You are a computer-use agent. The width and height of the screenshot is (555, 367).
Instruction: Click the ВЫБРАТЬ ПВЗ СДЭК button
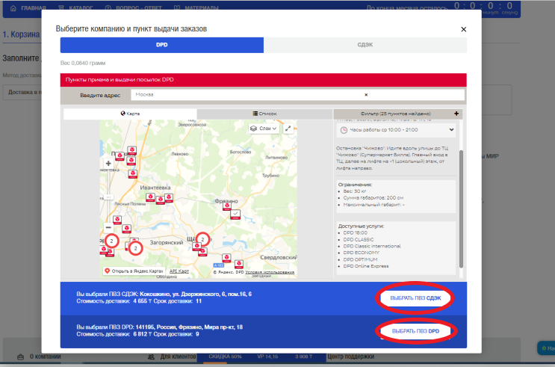[415, 298]
